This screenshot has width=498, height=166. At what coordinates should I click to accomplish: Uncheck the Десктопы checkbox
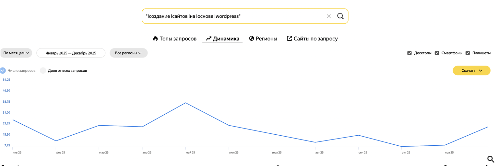(409, 53)
